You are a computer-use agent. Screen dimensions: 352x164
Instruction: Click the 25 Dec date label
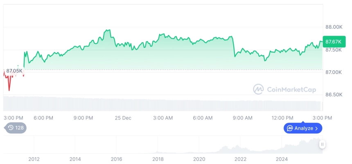pos(123,118)
